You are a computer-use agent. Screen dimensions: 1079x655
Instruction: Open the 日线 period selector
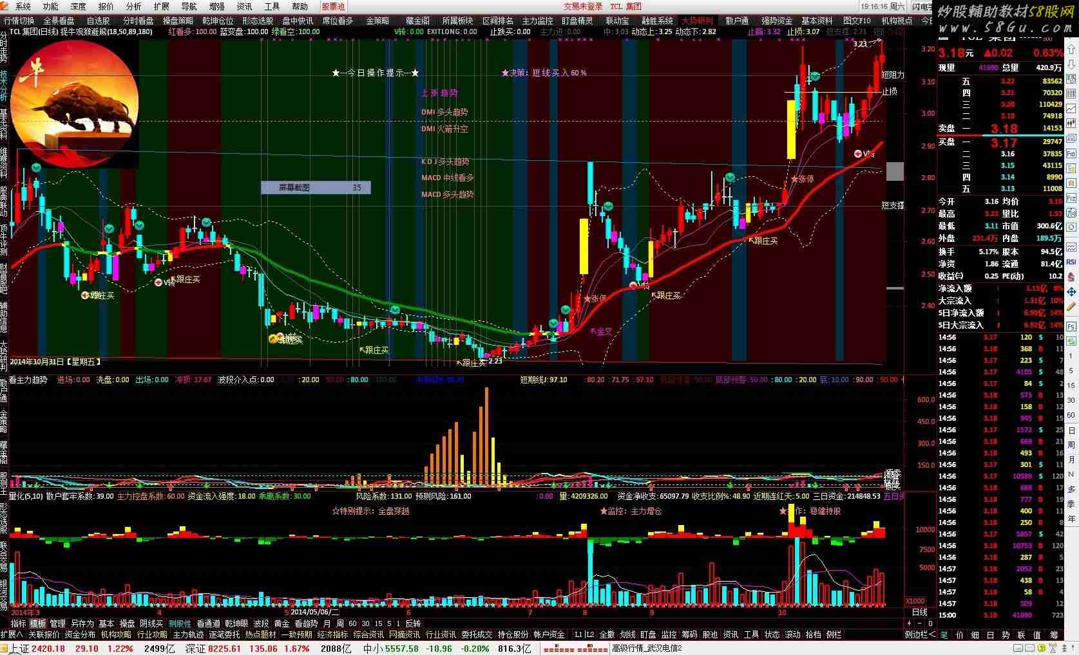coord(920,612)
